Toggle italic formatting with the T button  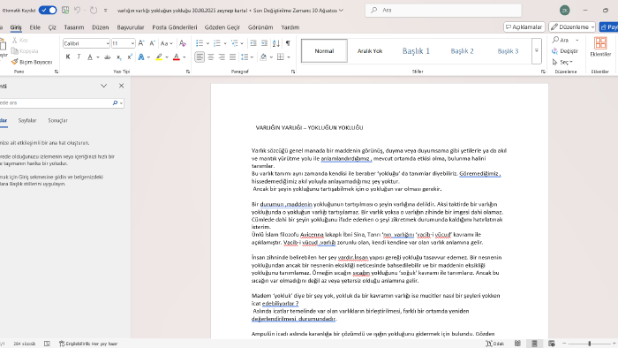coord(79,57)
